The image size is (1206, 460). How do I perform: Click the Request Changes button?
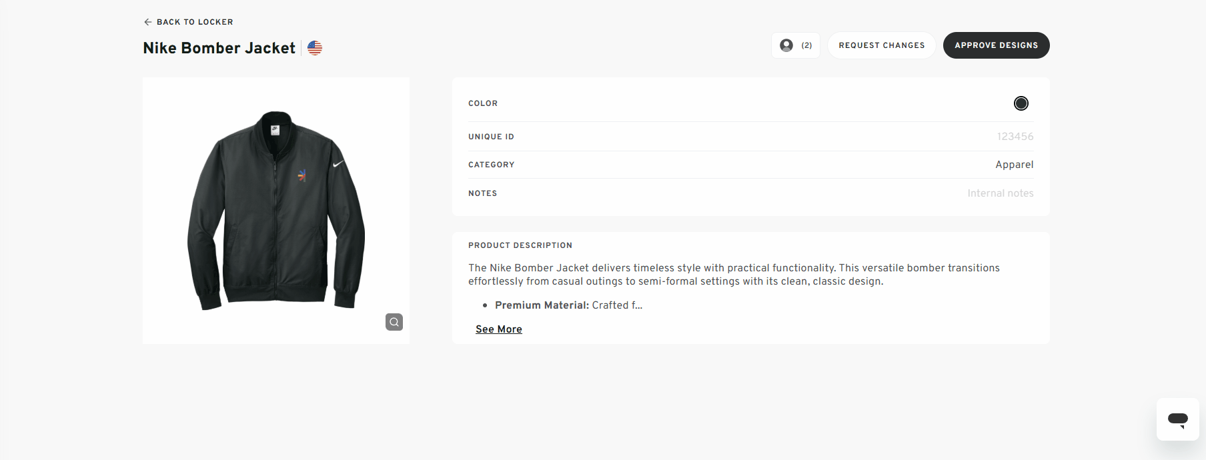(882, 45)
